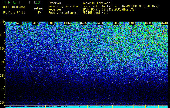
Task: Click the 0.8 kHz axis label
Action: [x=2, y=76]
